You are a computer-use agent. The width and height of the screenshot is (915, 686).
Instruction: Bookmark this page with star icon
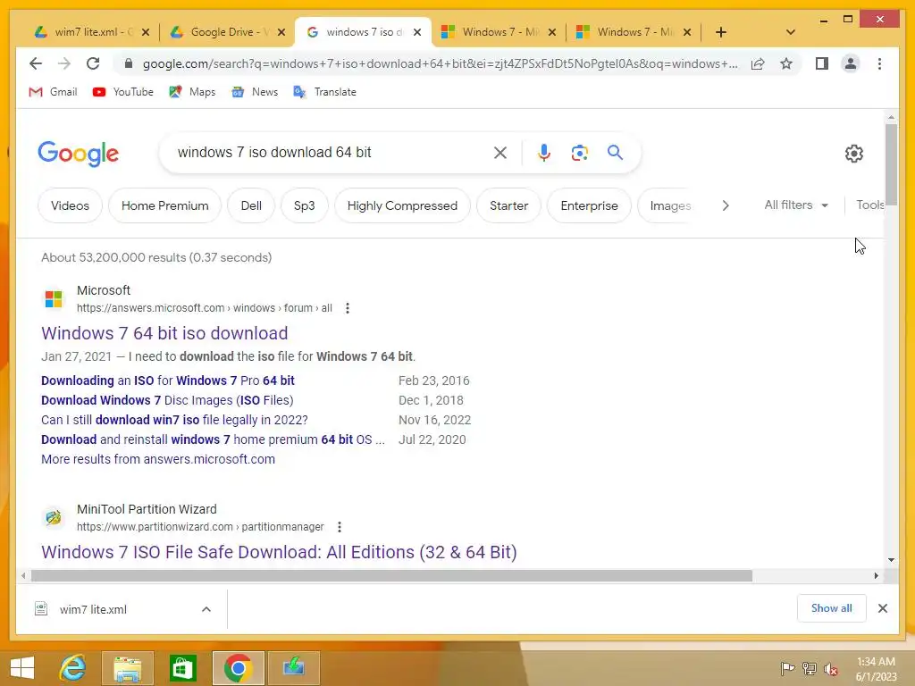pyautogui.click(x=786, y=63)
